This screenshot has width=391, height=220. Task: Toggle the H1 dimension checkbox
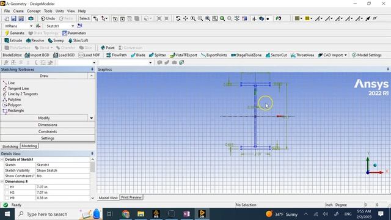[x=7, y=187]
